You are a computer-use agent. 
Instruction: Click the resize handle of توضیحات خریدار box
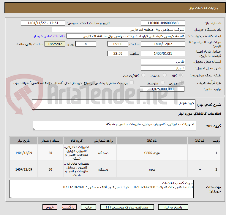click(x=11, y=197)
